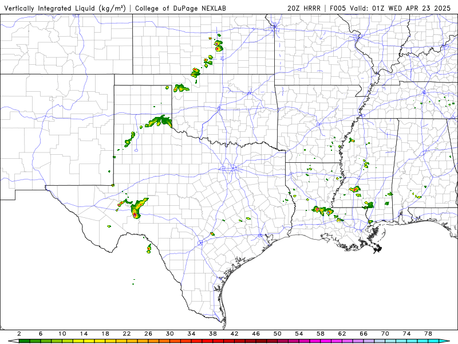Click the 'College of DuPage NEXLAB' label
The image size is (458, 344).
tap(180, 8)
